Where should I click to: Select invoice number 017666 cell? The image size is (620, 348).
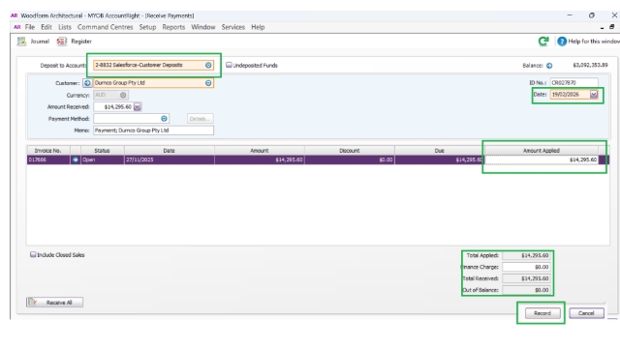click(48, 159)
